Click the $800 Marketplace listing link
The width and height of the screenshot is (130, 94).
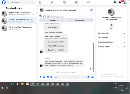pyautogui.click(x=54, y=17)
